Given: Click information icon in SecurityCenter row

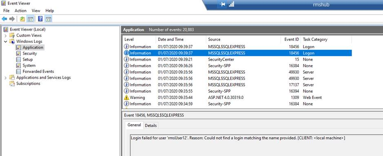Looking at the screenshot, I should click(x=126, y=59).
